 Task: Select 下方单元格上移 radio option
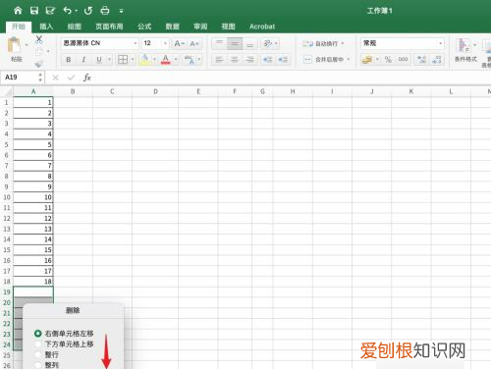pyautogui.click(x=38, y=344)
